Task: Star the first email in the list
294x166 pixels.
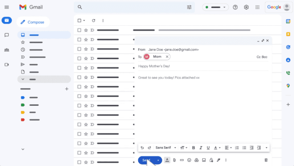Action: pos(86,30)
